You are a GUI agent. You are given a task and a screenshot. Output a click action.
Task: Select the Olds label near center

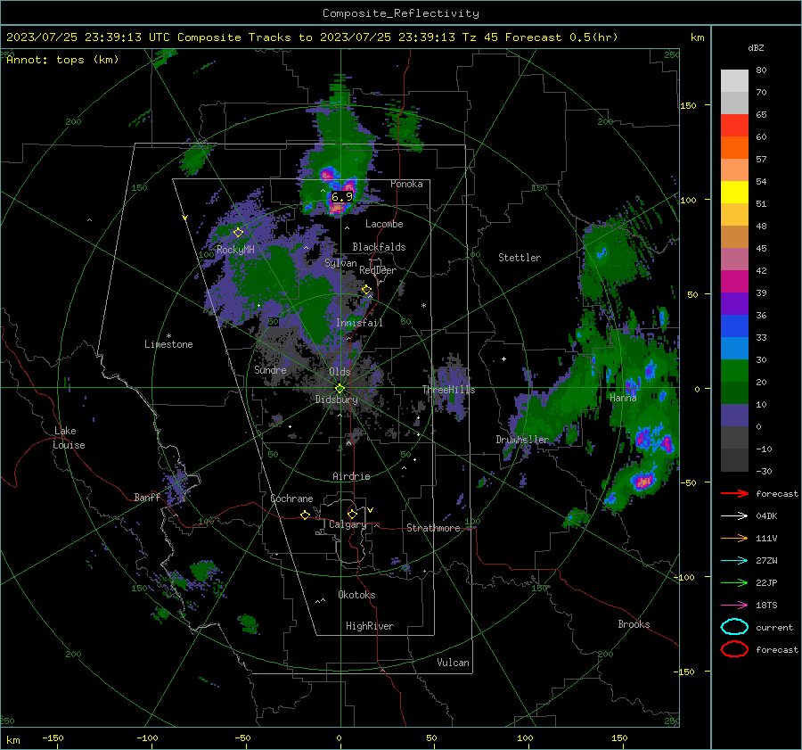coord(340,372)
